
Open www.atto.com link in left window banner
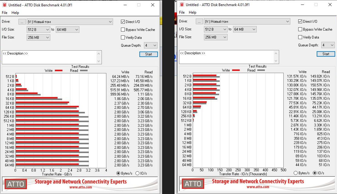point(81,187)
